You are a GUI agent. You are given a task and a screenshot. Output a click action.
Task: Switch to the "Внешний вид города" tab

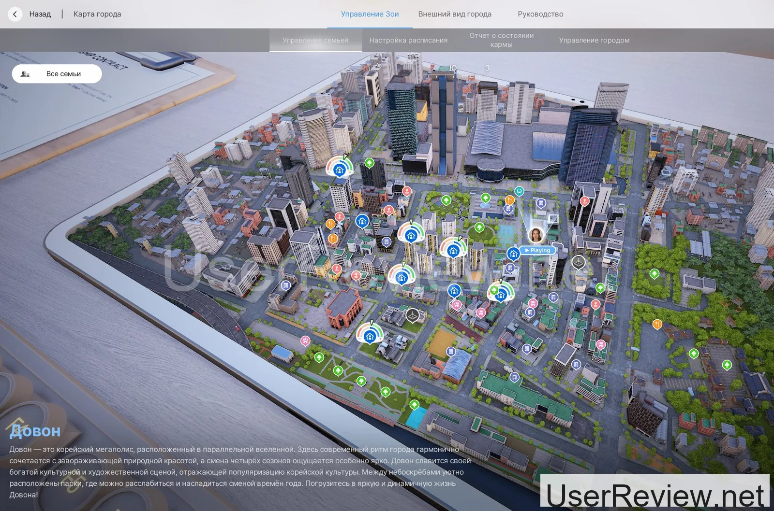[454, 14]
